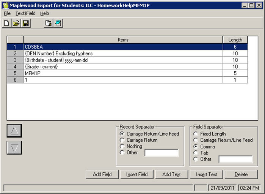Choose Nothing as the record separator
This screenshot has width=265, height=194.
pos(122,146)
